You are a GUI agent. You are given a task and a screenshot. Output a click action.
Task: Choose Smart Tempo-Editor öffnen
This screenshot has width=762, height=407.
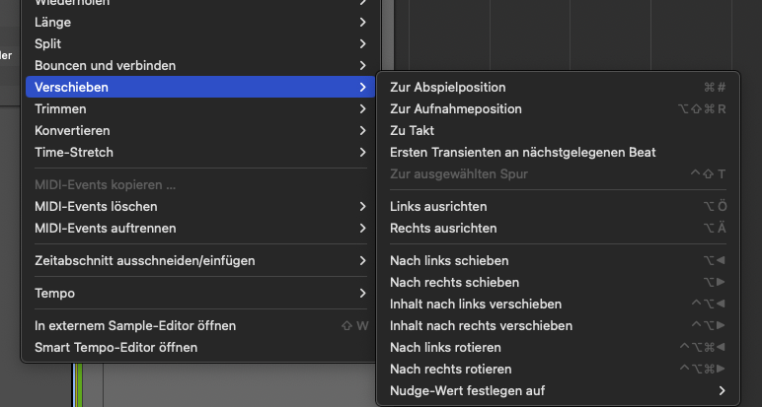[200, 347]
